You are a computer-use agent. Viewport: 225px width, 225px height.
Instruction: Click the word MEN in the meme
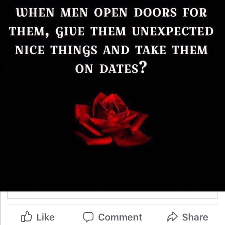74,12
